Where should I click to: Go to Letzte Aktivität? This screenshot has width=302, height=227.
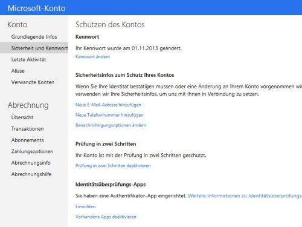pyautogui.click(x=28, y=59)
